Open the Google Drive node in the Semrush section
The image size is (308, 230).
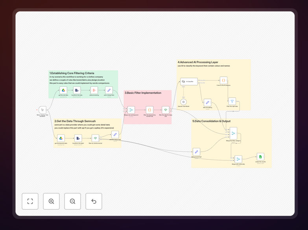pos(61,138)
